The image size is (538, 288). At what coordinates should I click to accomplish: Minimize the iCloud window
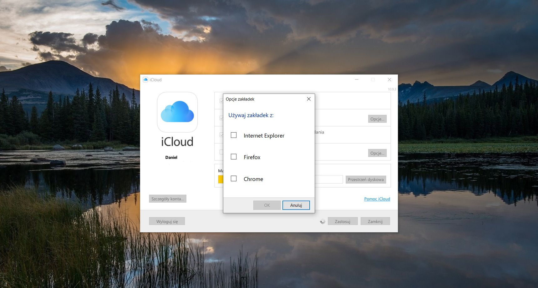(357, 80)
